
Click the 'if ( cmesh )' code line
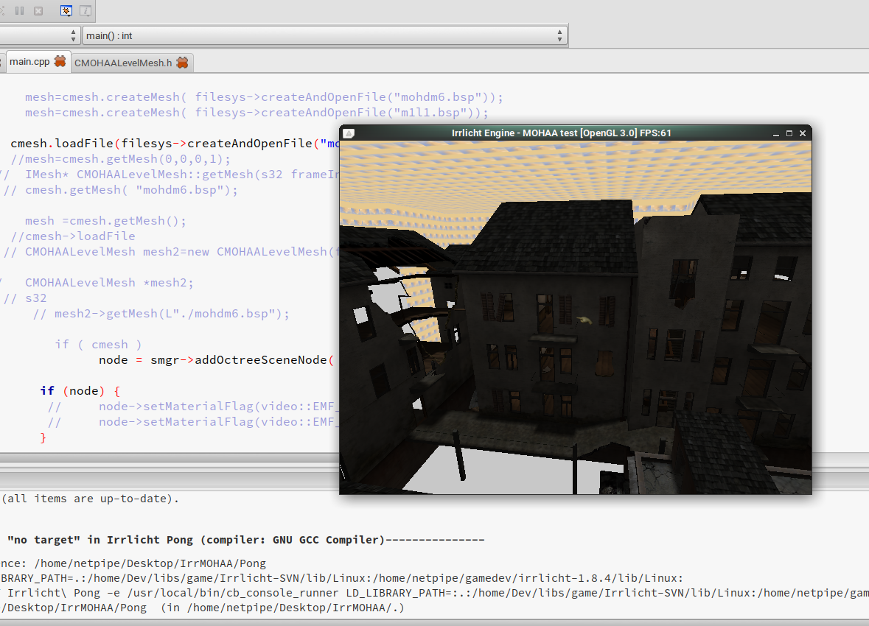98,345
